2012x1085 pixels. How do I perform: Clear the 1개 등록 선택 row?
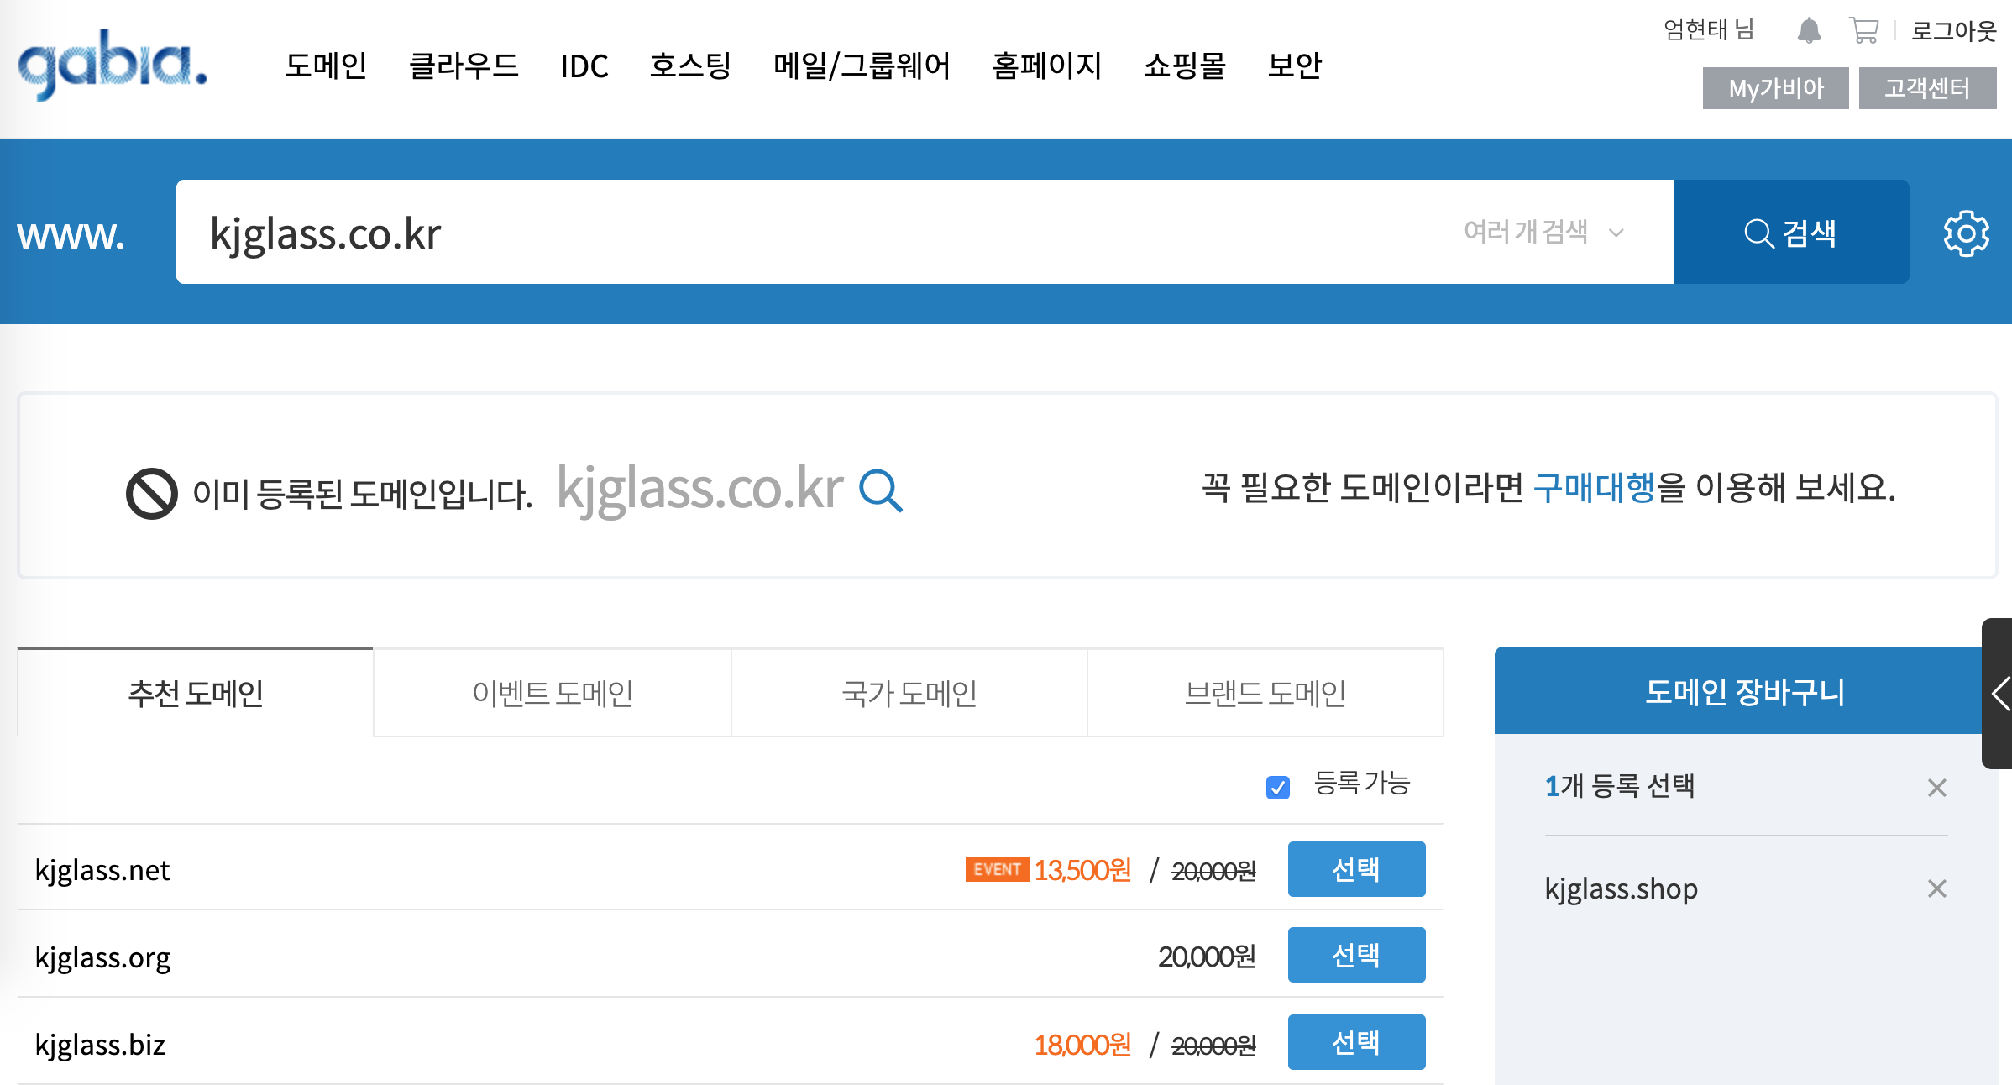pyautogui.click(x=1936, y=788)
